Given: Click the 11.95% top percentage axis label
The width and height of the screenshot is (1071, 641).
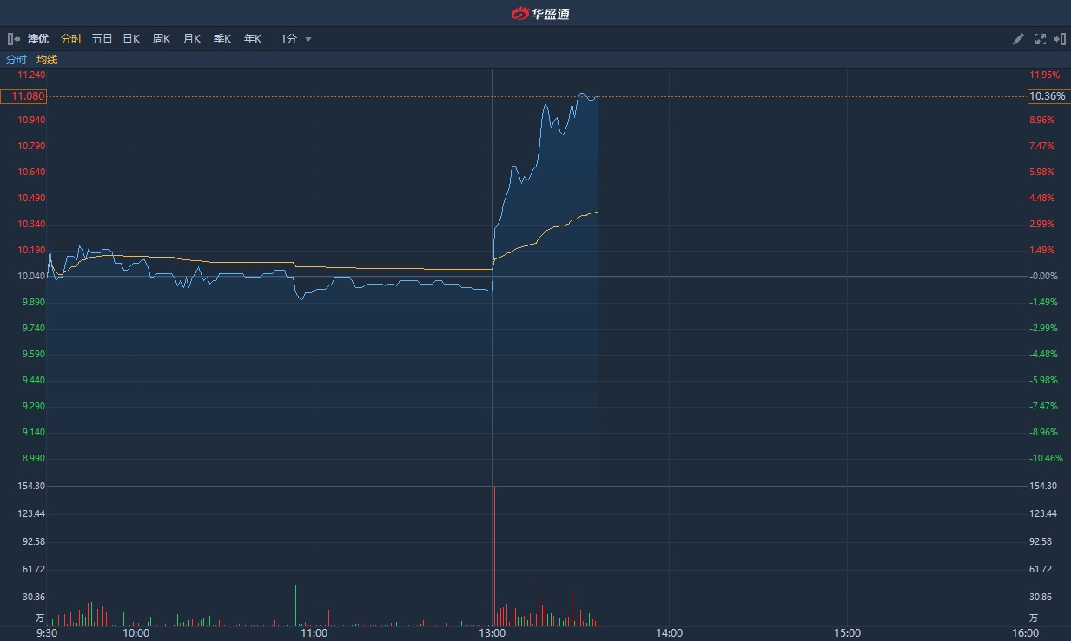Looking at the screenshot, I should (x=1044, y=75).
